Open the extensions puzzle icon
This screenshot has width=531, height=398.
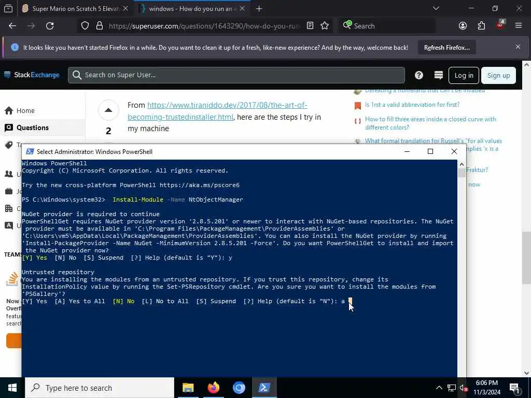(481, 26)
